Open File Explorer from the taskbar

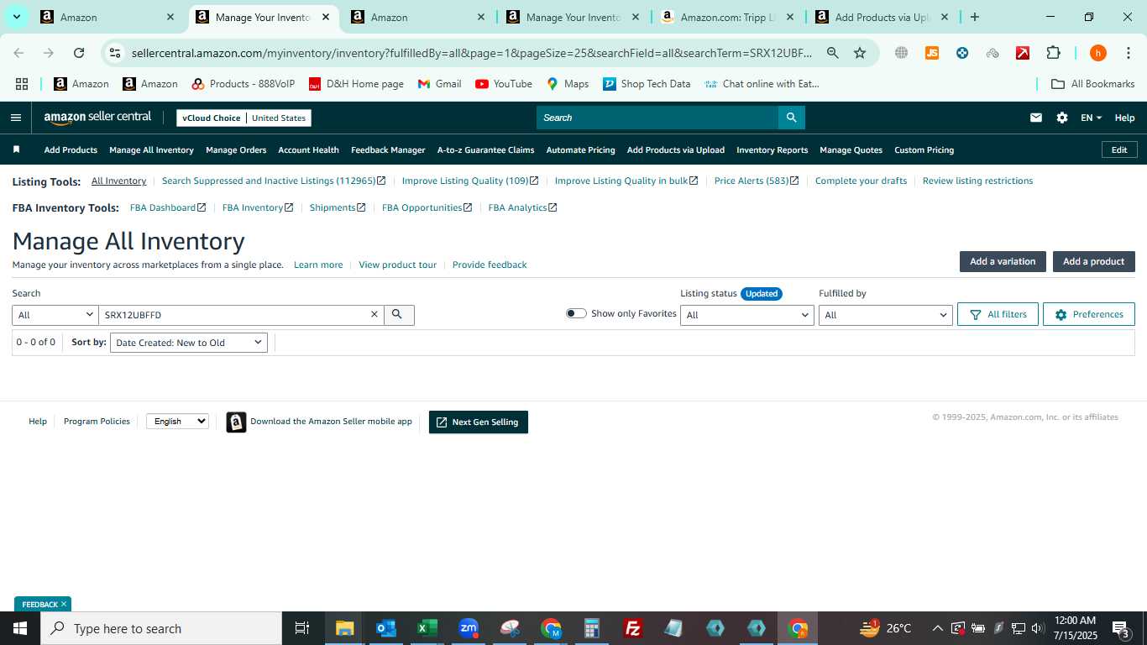coord(344,628)
